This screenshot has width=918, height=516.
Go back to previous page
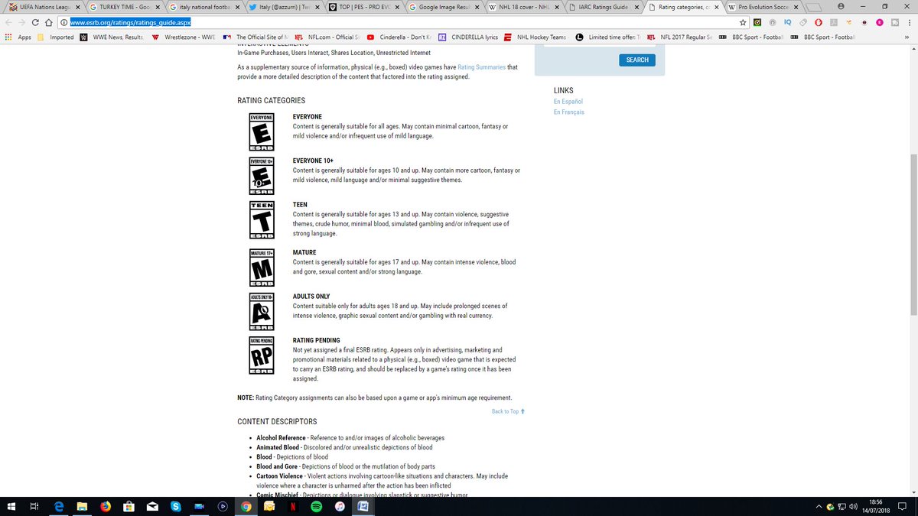[8, 23]
